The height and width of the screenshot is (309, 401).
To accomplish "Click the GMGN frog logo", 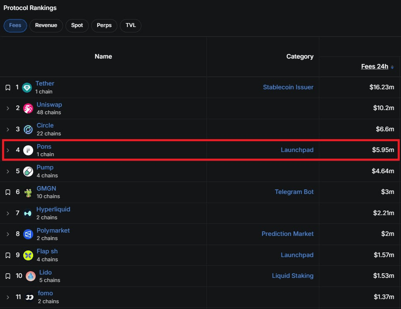I will pos(28,192).
